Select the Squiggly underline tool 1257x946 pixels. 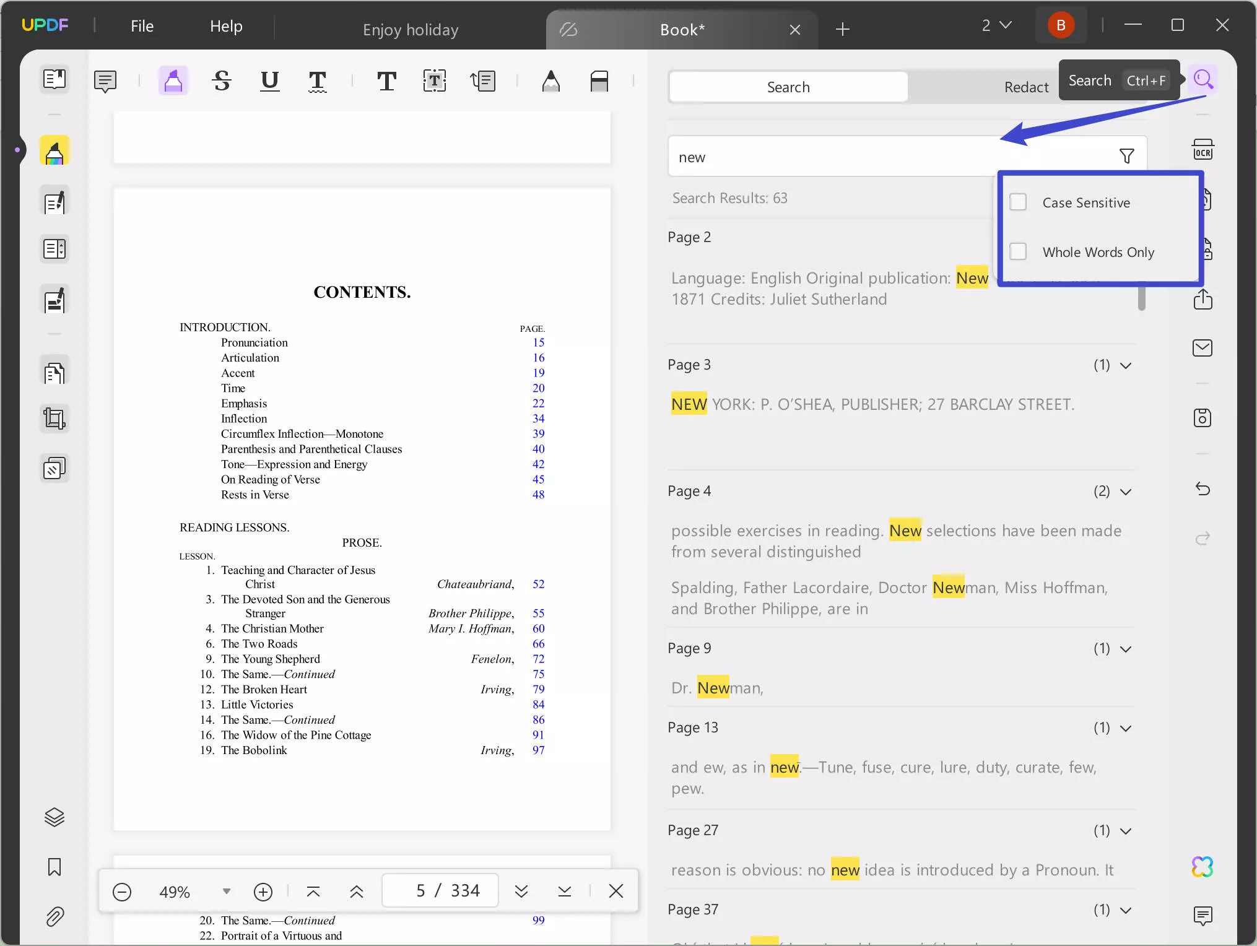318,81
